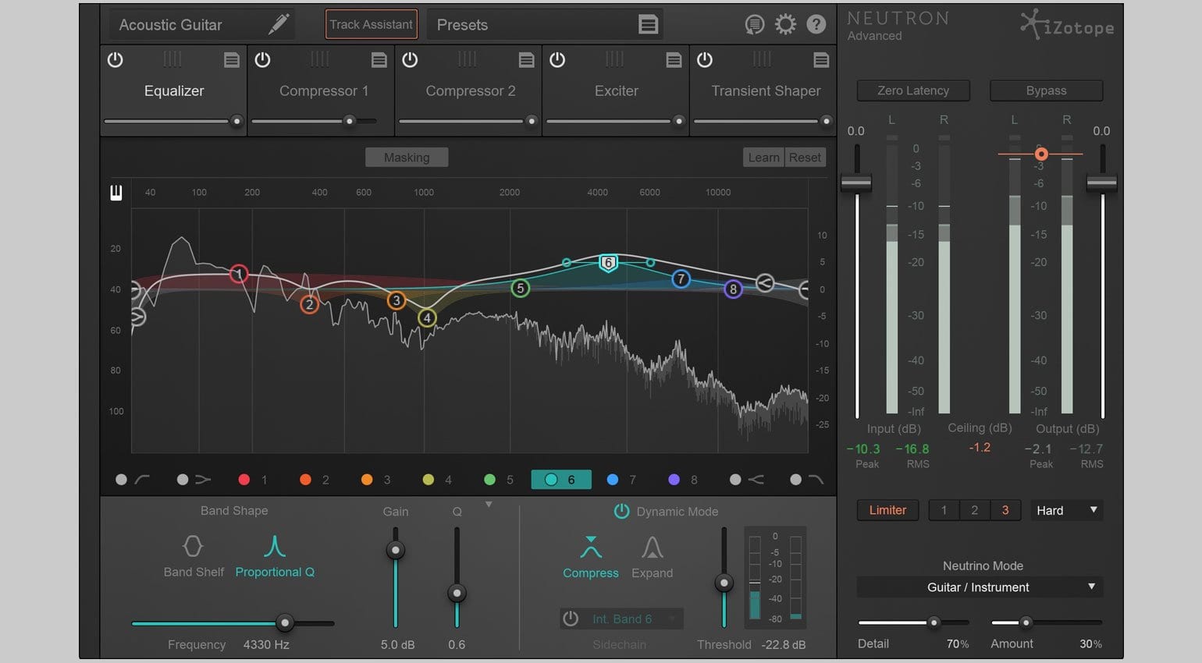Open the Hard limiter character dropdown
Image resolution: width=1202 pixels, height=663 pixels.
point(1066,510)
